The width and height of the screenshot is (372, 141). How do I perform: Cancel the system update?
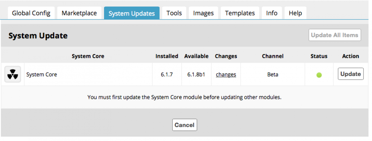(185, 125)
